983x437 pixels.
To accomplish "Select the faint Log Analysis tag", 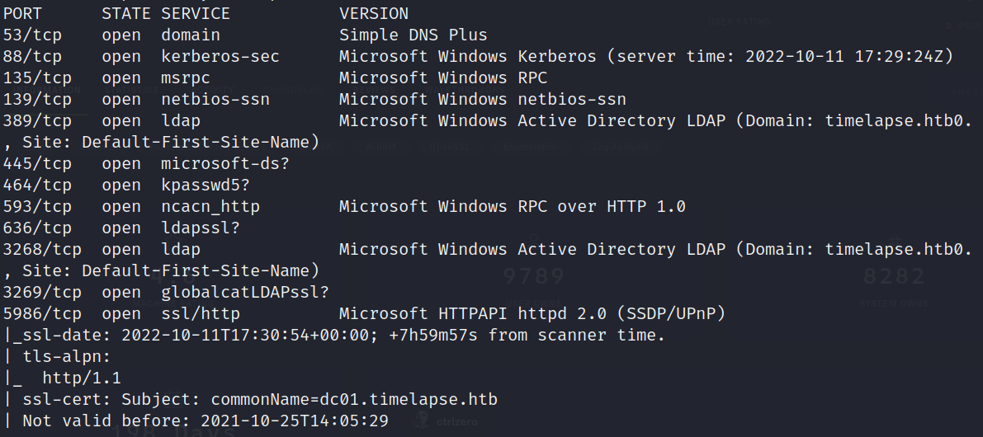I will coord(621,148).
